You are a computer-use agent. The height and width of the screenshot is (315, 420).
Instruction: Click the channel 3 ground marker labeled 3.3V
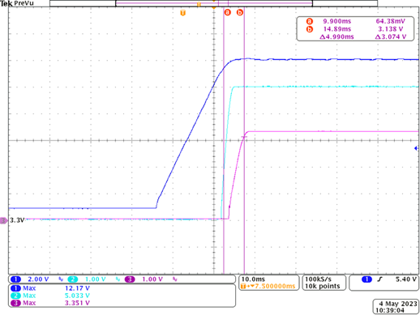click(x=13, y=220)
